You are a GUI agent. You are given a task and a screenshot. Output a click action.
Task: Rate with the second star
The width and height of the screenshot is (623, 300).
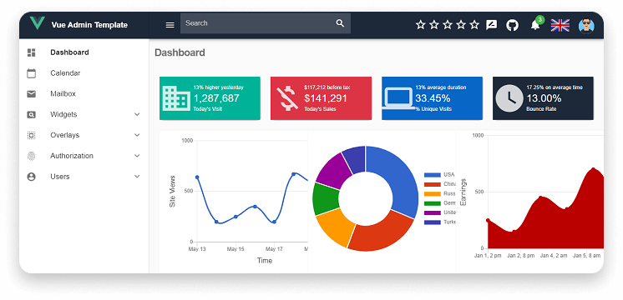tap(434, 25)
